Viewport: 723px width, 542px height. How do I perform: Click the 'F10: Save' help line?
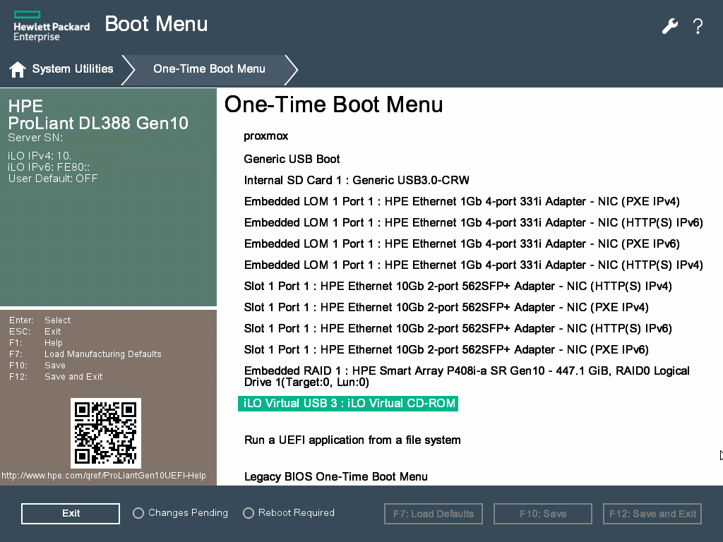point(37,366)
